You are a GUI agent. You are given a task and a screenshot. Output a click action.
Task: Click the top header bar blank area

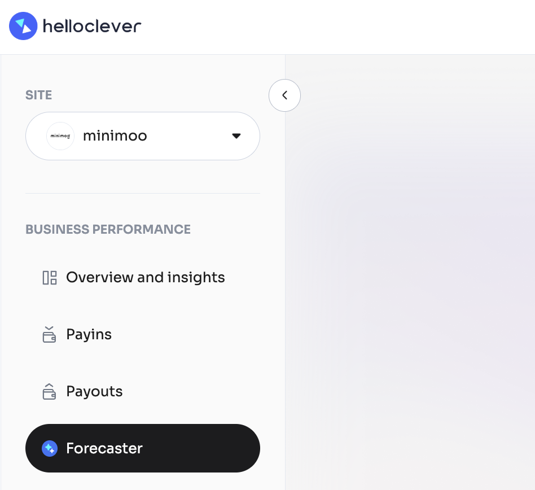[x=339, y=27]
